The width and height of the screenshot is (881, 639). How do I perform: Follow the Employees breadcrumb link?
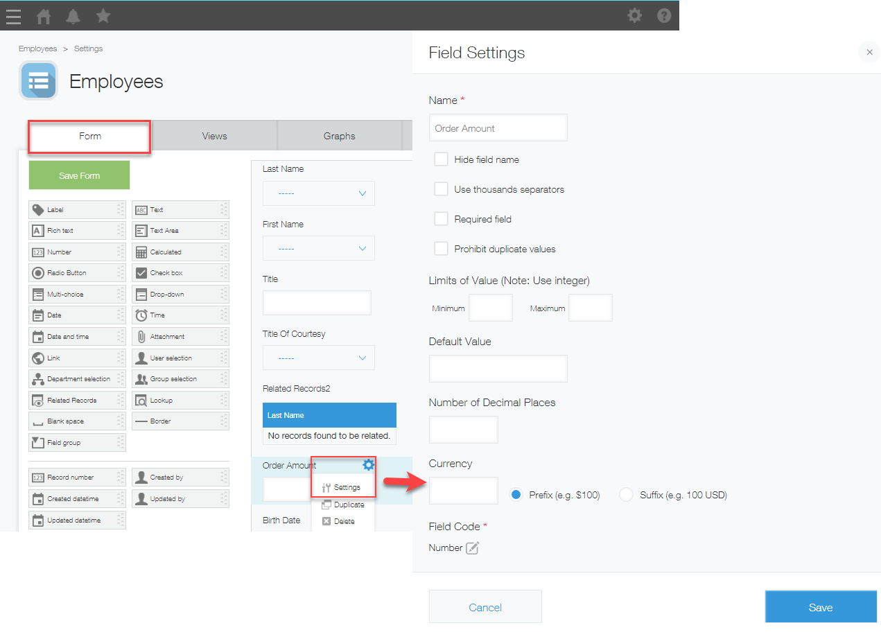pos(38,49)
